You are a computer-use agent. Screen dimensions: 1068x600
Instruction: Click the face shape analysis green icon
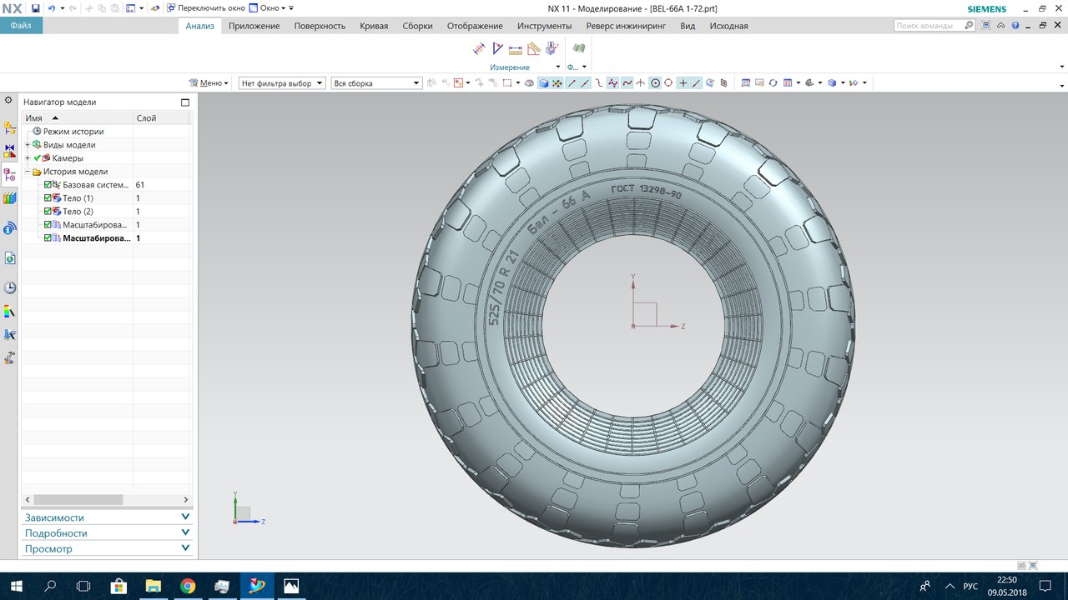coord(577,49)
